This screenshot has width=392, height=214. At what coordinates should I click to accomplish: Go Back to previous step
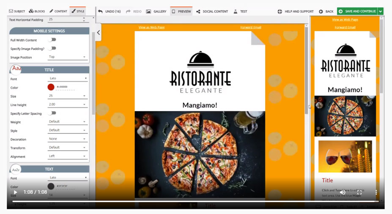(x=326, y=11)
